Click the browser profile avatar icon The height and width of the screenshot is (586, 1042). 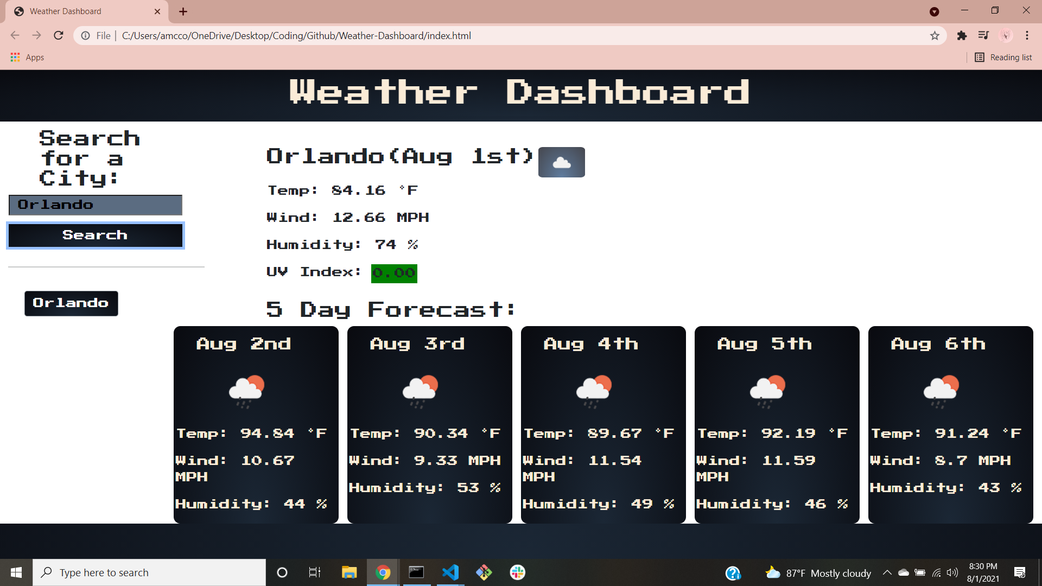1006,35
